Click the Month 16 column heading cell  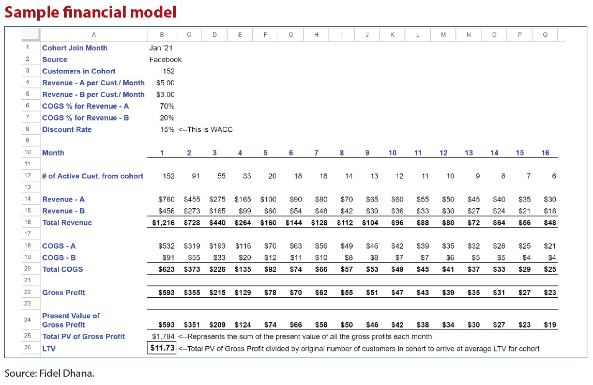tap(545, 153)
